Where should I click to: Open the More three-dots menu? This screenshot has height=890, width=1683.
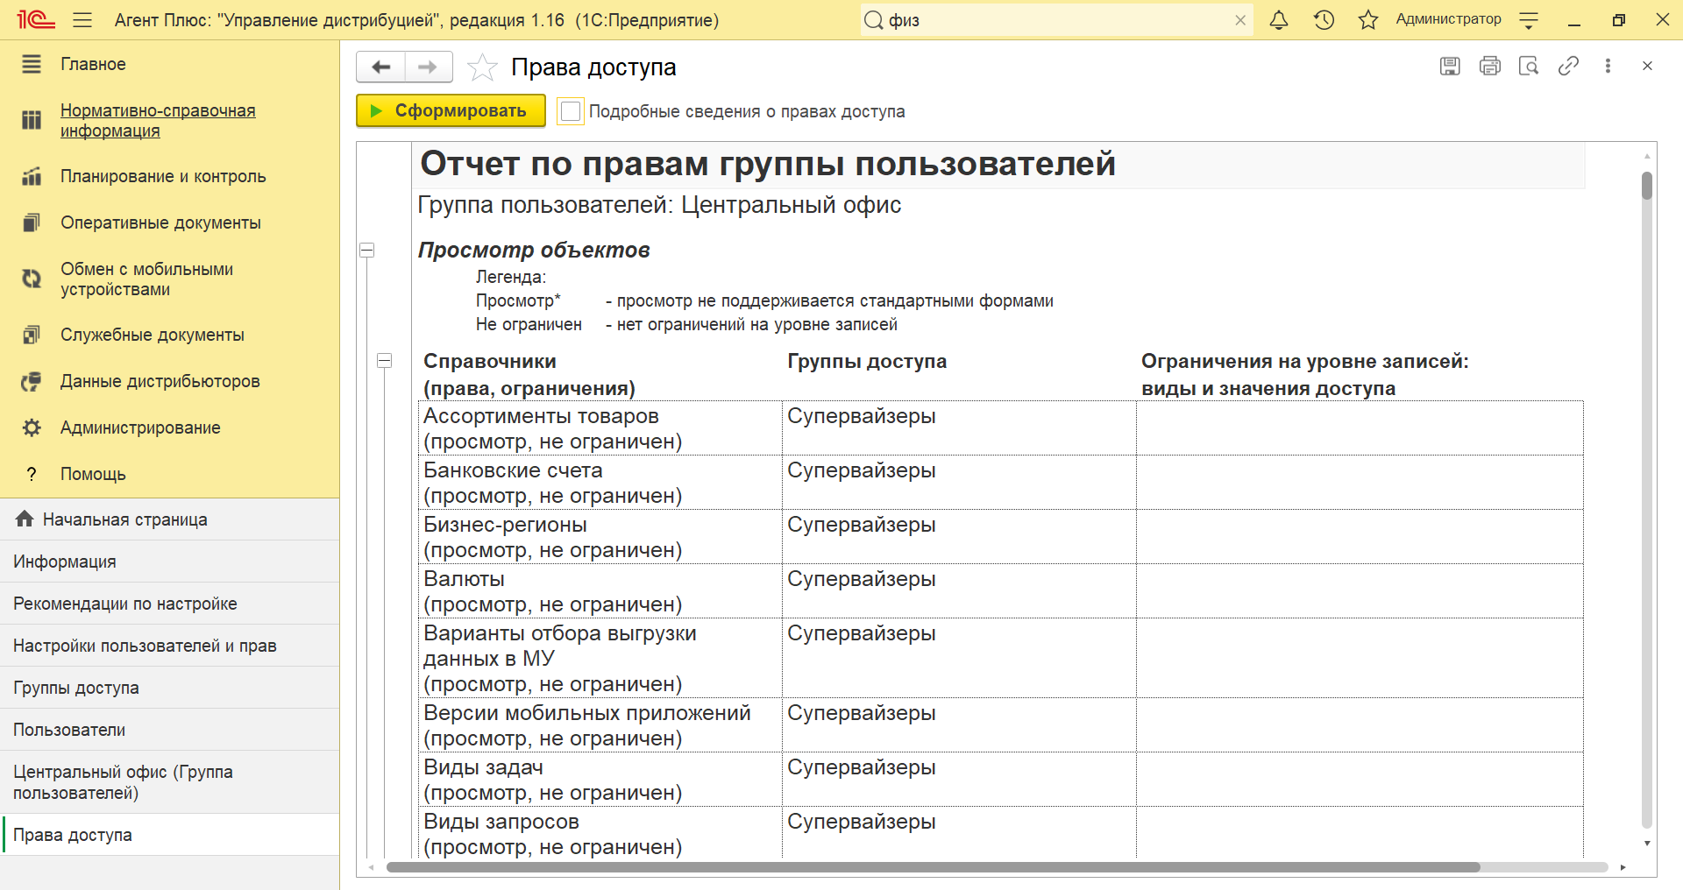click(1608, 66)
